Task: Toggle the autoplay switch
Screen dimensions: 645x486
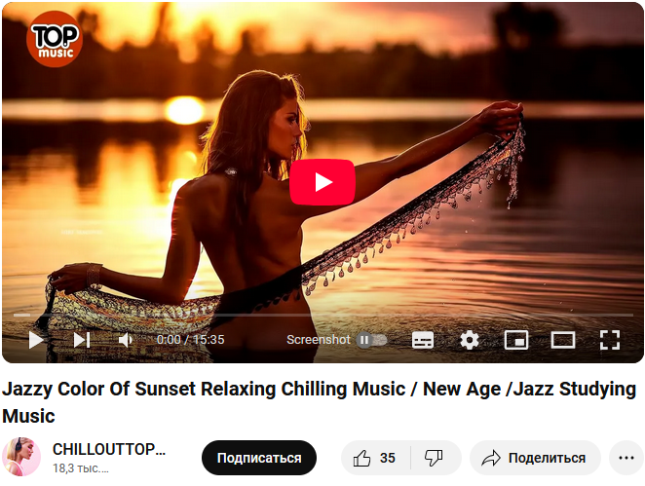Action: [371, 340]
